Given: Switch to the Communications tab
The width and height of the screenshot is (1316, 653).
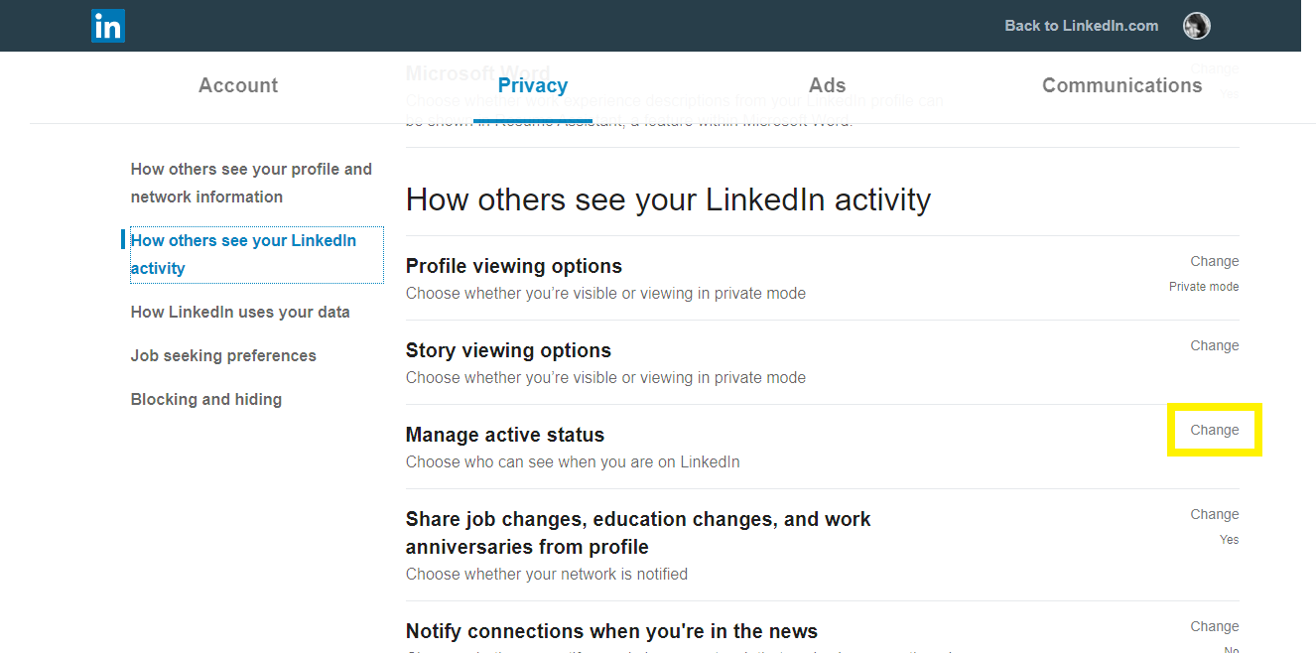Looking at the screenshot, I should [1121, 85].
